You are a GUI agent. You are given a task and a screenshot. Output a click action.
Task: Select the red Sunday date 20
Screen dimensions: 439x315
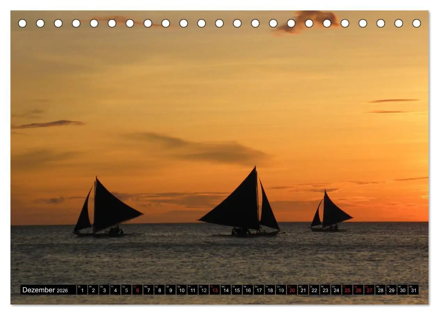(292, 290)
